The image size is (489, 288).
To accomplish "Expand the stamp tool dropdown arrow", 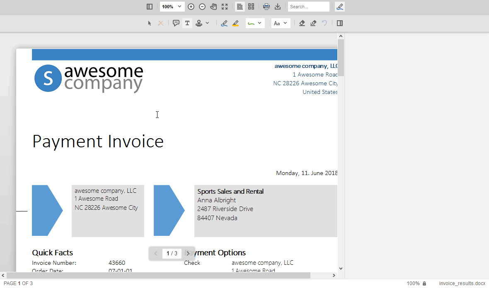I will click(207, 23).
